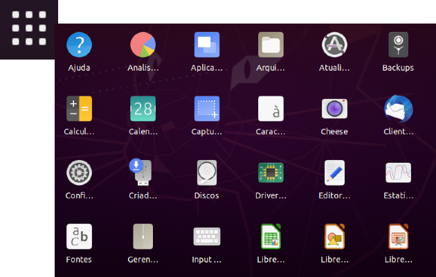Open LibreOffice Impress presentation icon

tap(398, 237)
